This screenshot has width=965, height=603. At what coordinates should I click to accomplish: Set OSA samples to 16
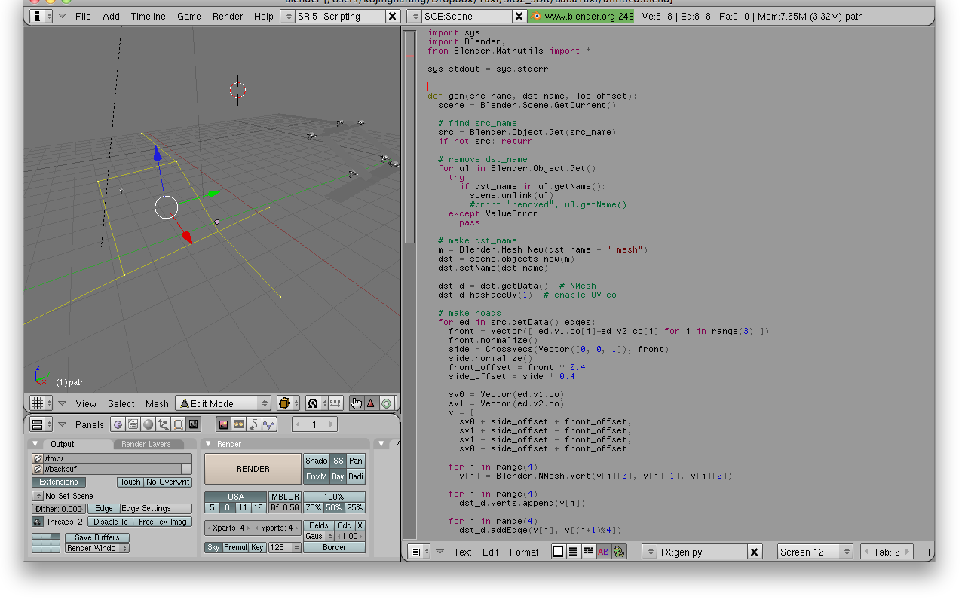coord(259,507)
